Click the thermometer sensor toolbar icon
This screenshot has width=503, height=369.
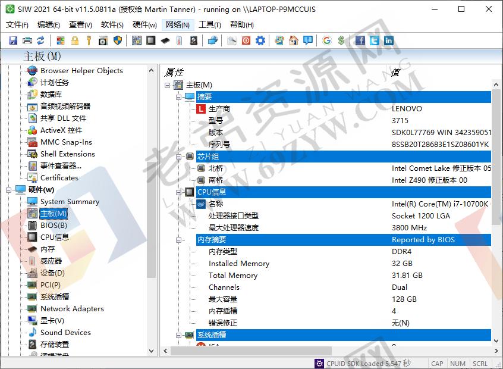pos(180,40)
